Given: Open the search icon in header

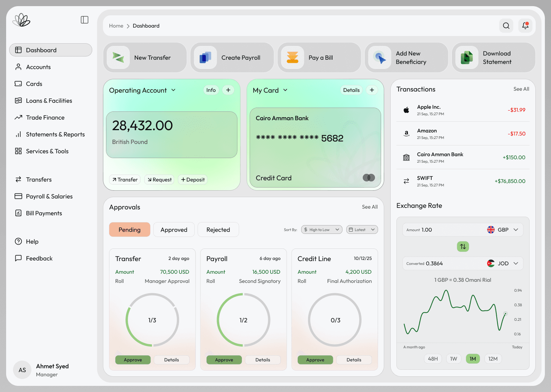Looking at the screenshot, I should (x=506, y=26).
